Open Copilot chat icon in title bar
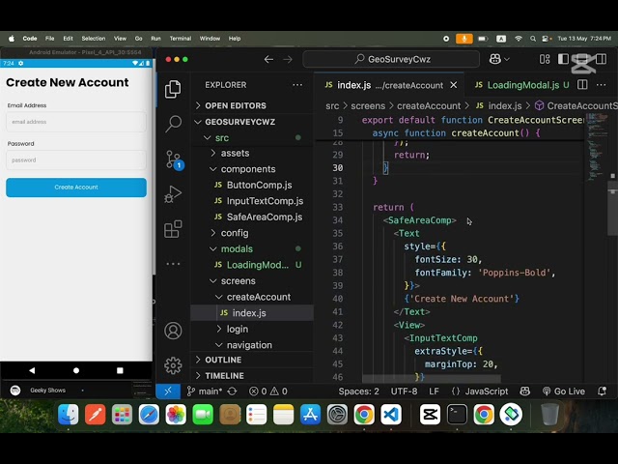This screenshot has height=464, width=618. [x=495, y=59]
